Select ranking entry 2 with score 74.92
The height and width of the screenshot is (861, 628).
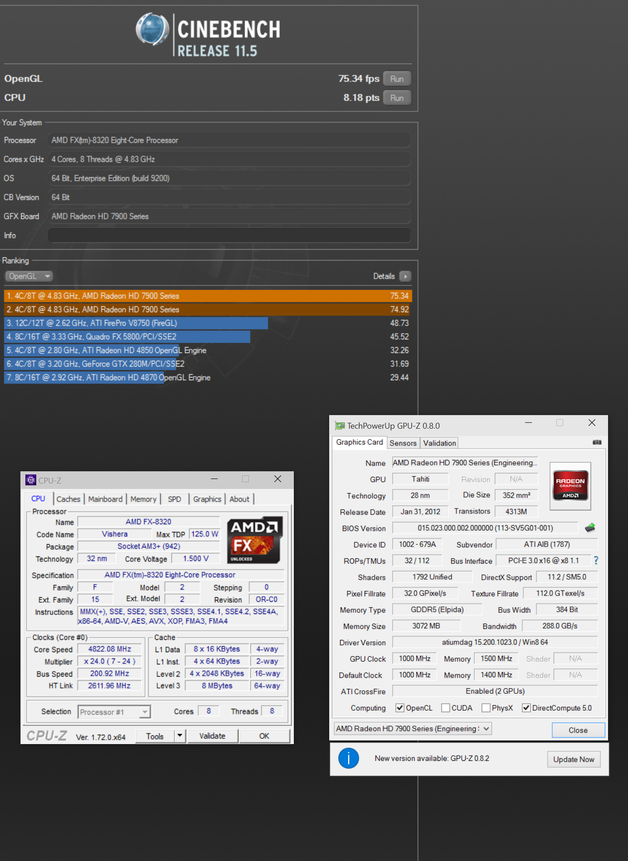208,310
